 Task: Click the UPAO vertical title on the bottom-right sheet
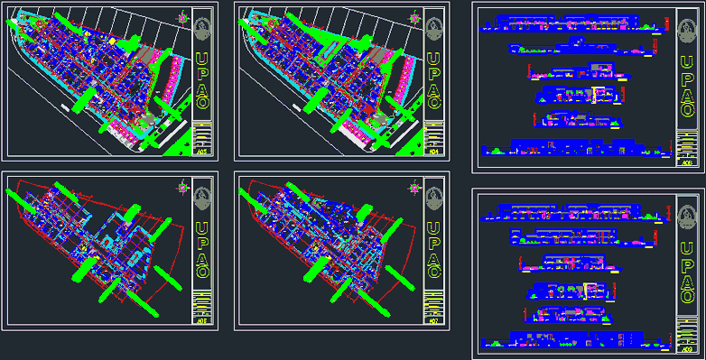687,272
